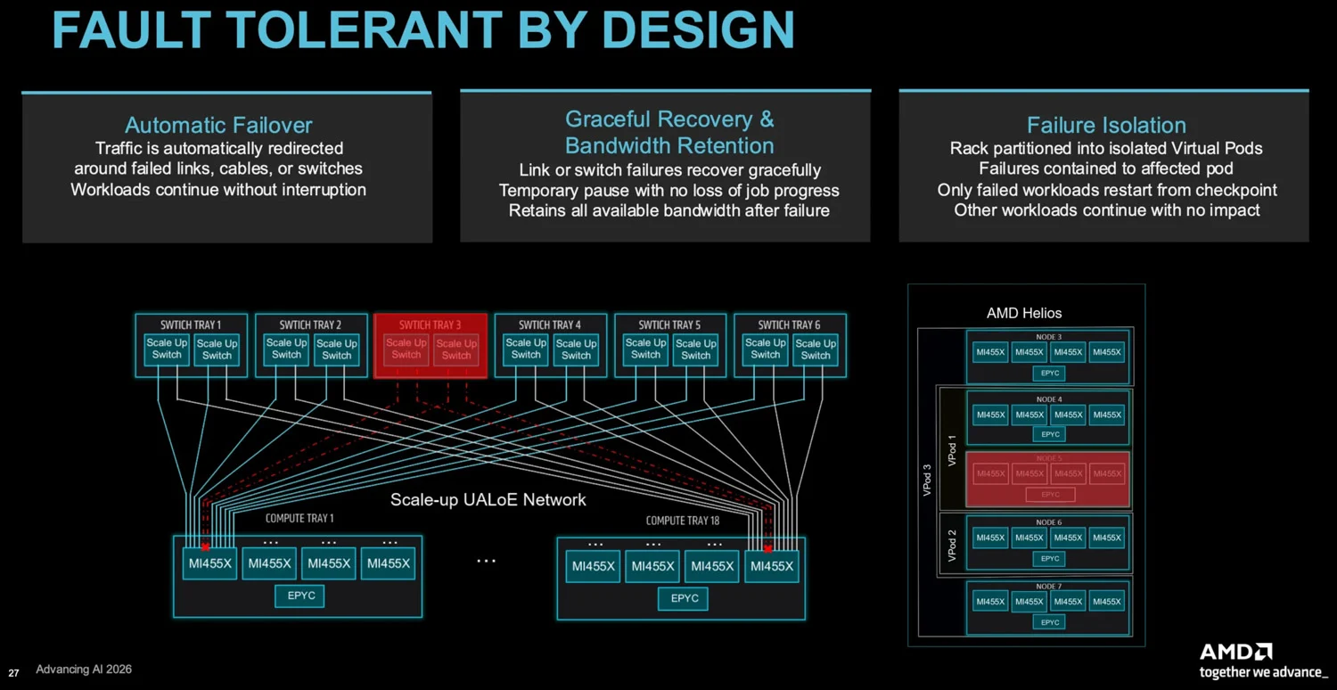Image resolution: width=1337 pixels, height=690 pixels.
Task: Click the VPod 2 label
Action: 952,545
